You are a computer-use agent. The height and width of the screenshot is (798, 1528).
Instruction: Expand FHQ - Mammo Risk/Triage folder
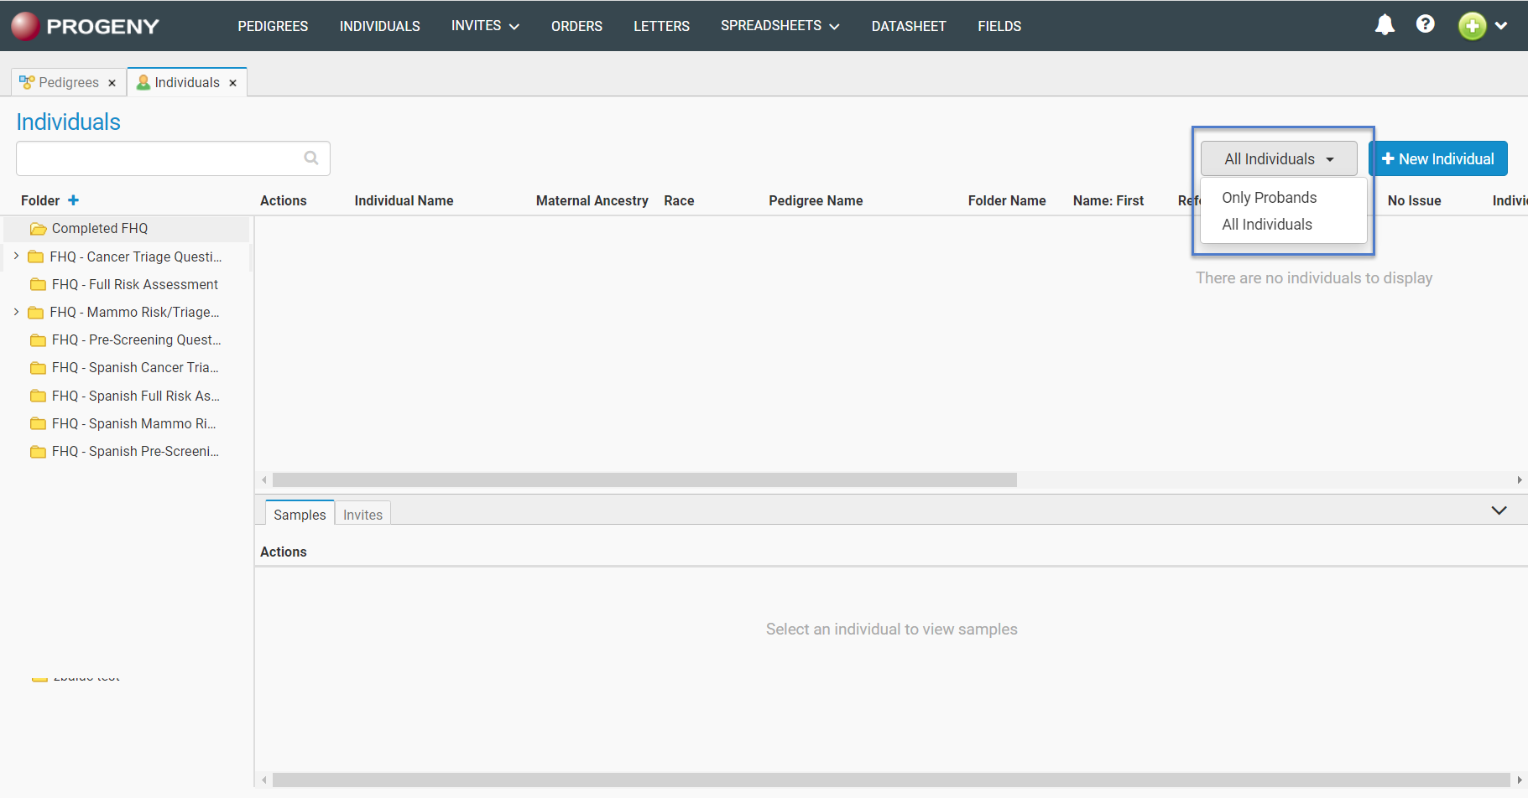(16, 312)
